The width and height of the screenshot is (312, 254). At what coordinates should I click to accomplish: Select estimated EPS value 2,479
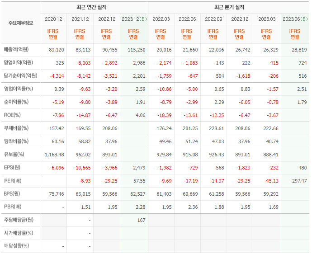pyautogui.click(x=139, y=168)
